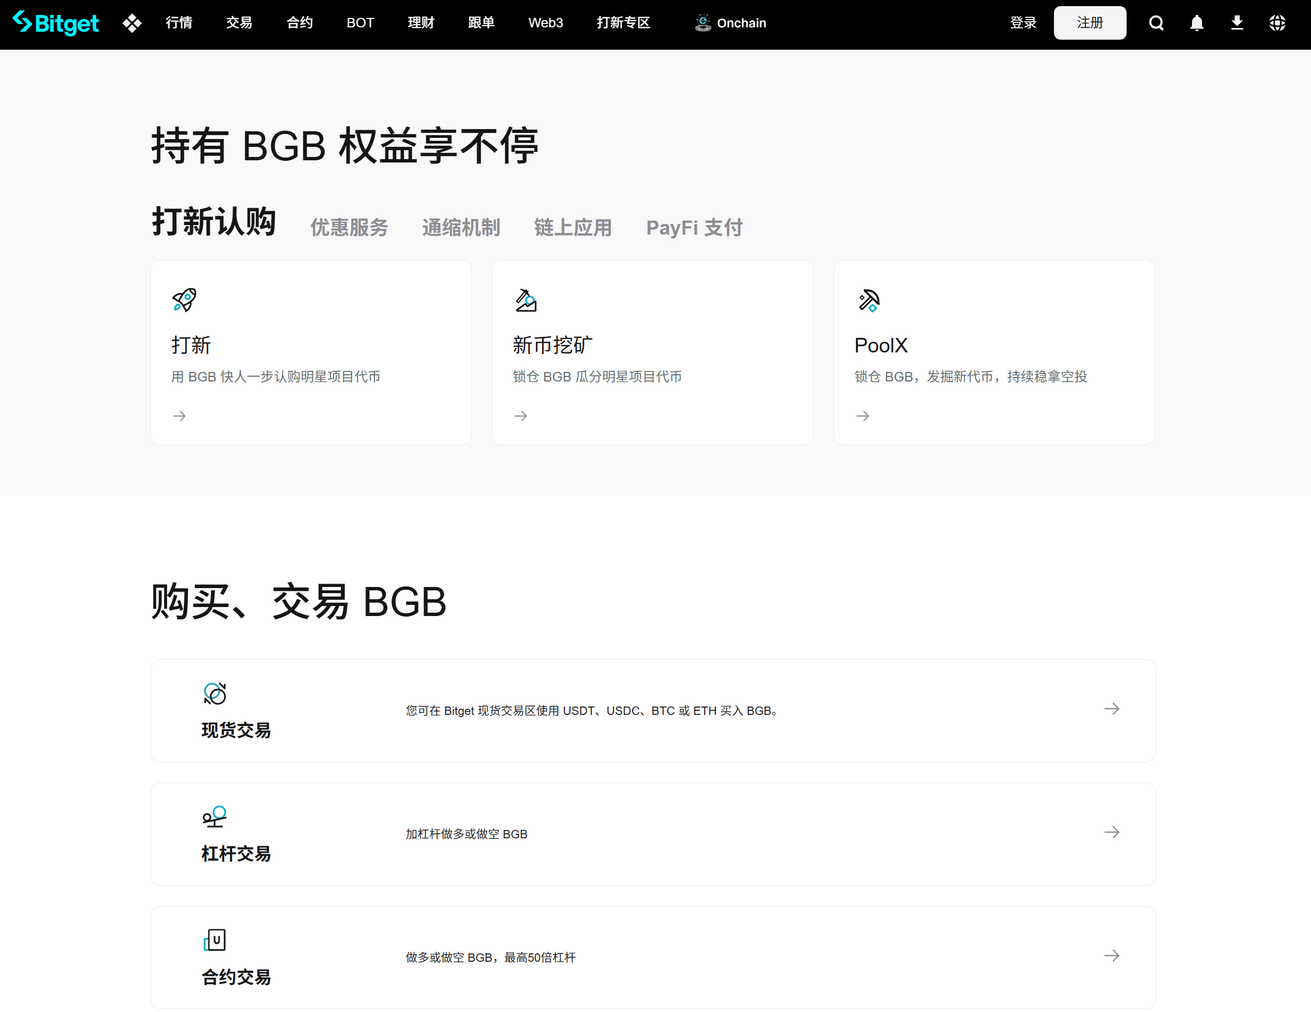The height and width of the screenshot is (1012, 1311).
Task: Open the 打新专区 menu
Action: point(623,23)
